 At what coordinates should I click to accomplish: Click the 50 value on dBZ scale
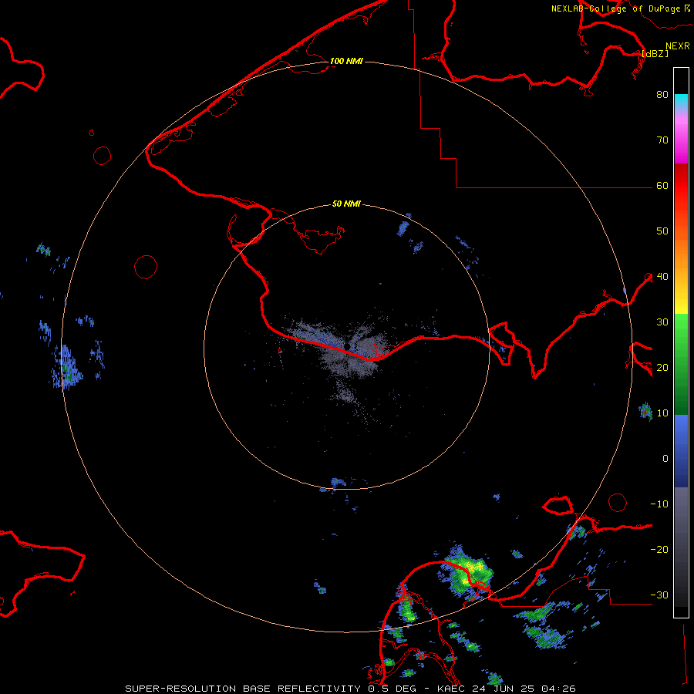pos(662,231)
